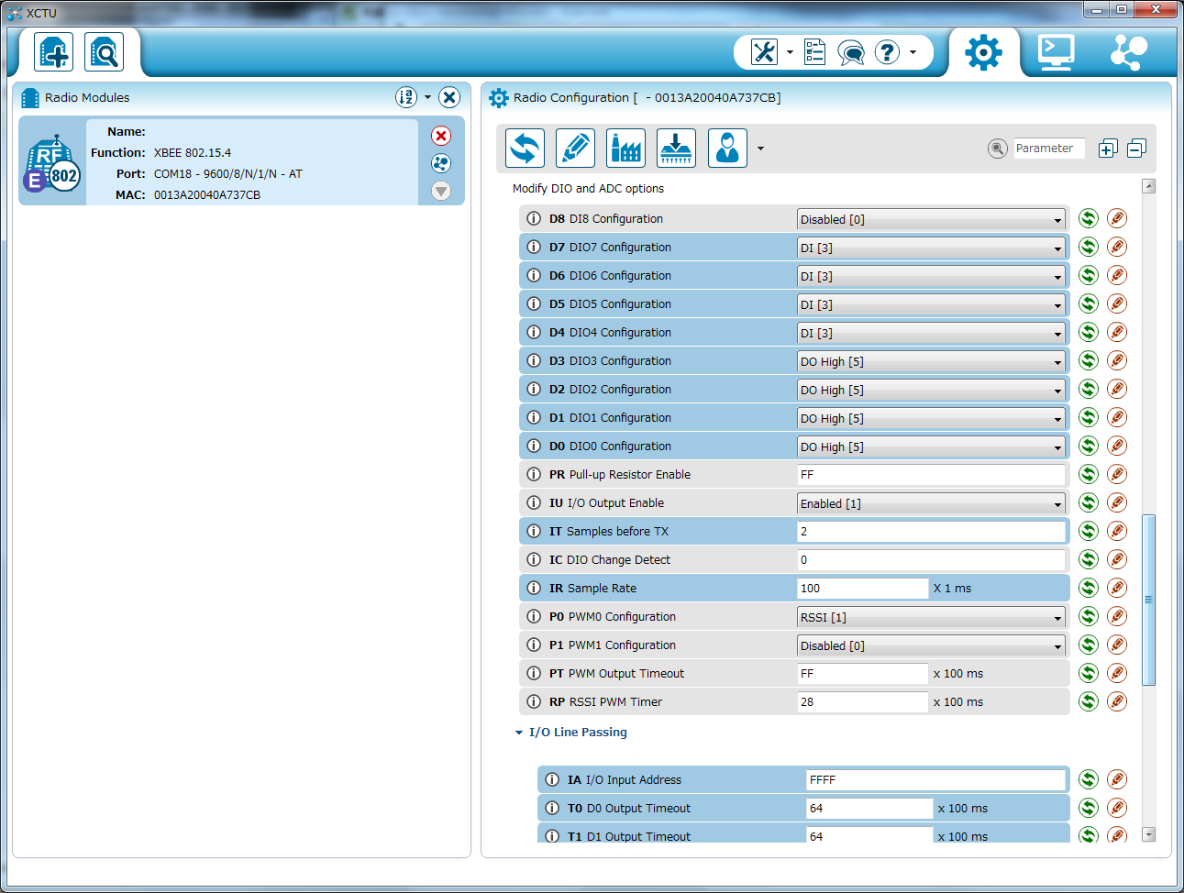
Task: Switch to Consoles working mode tab
Action: click(x=1056, y=52)
